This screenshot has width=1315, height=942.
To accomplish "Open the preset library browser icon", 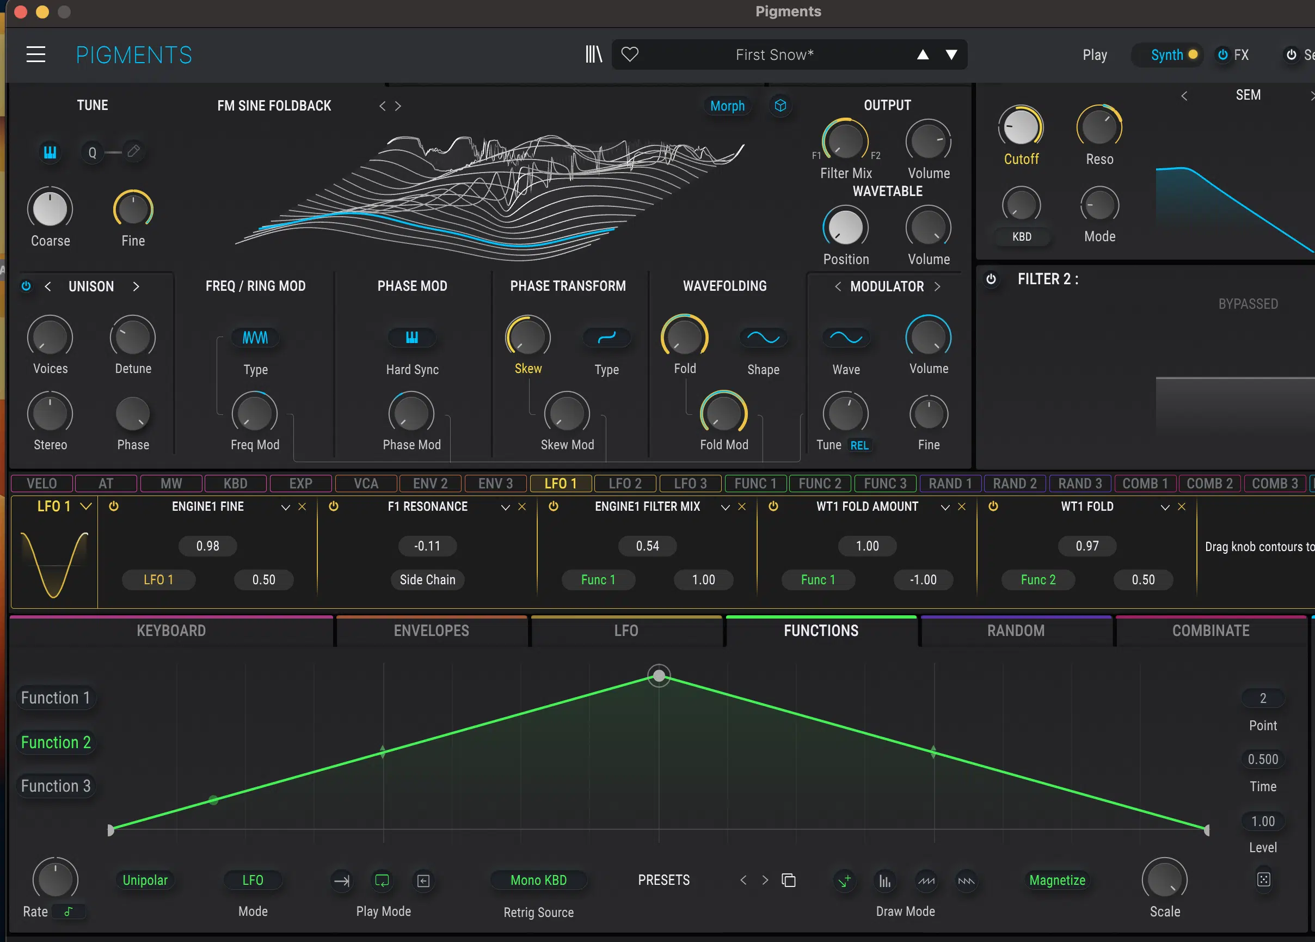I will pyautogui.click(x=594, y=54).
